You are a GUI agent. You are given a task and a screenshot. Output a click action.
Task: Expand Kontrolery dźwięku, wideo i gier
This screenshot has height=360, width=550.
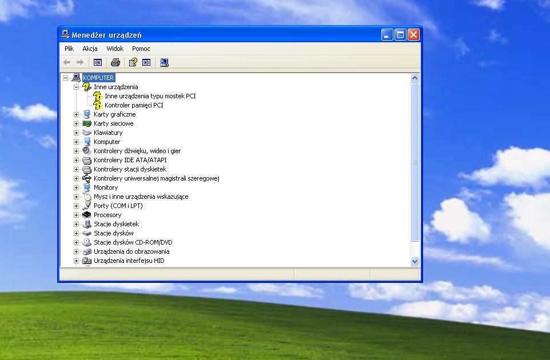(x=76, y=151)
